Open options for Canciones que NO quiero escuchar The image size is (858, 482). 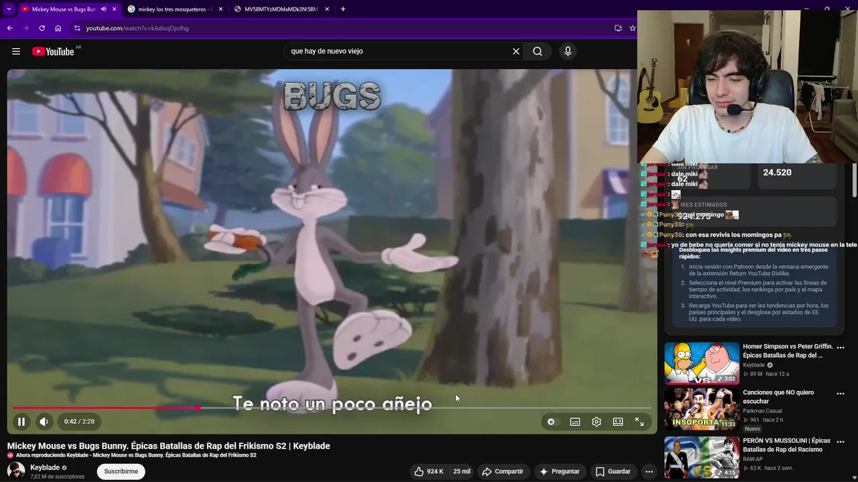point(841,394)
